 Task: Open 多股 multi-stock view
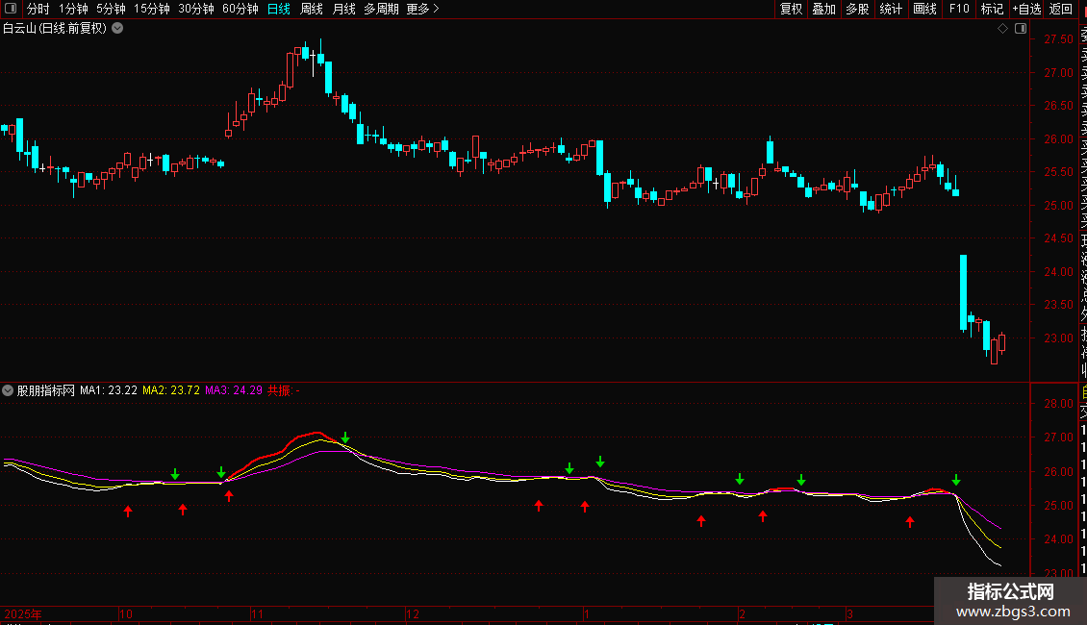pos(857,9)
